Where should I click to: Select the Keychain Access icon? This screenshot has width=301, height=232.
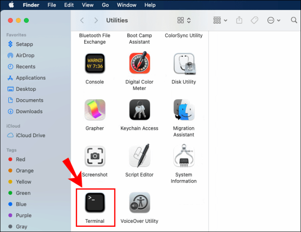click(140, 110)
